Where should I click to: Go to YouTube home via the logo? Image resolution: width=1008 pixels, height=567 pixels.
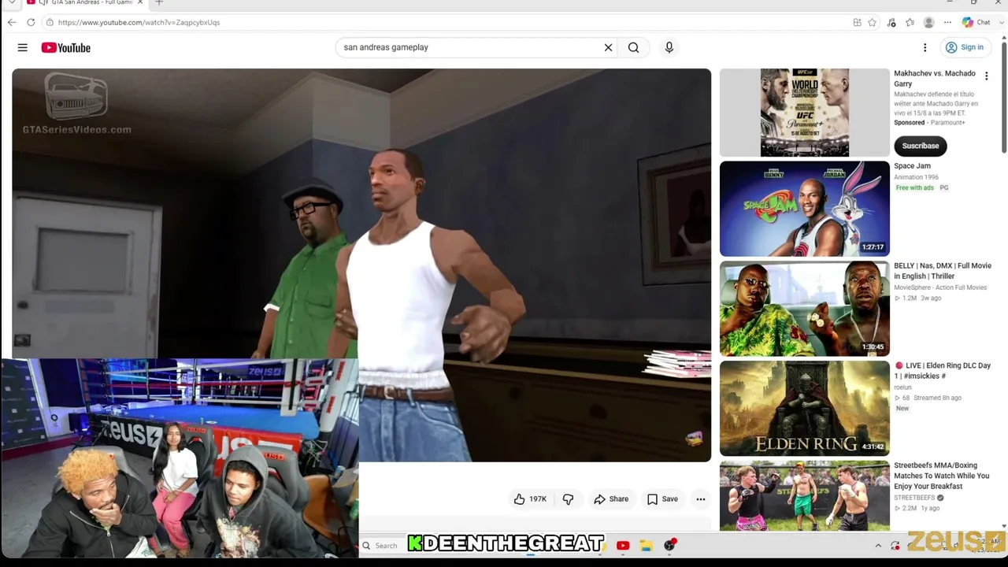(66, 47)
